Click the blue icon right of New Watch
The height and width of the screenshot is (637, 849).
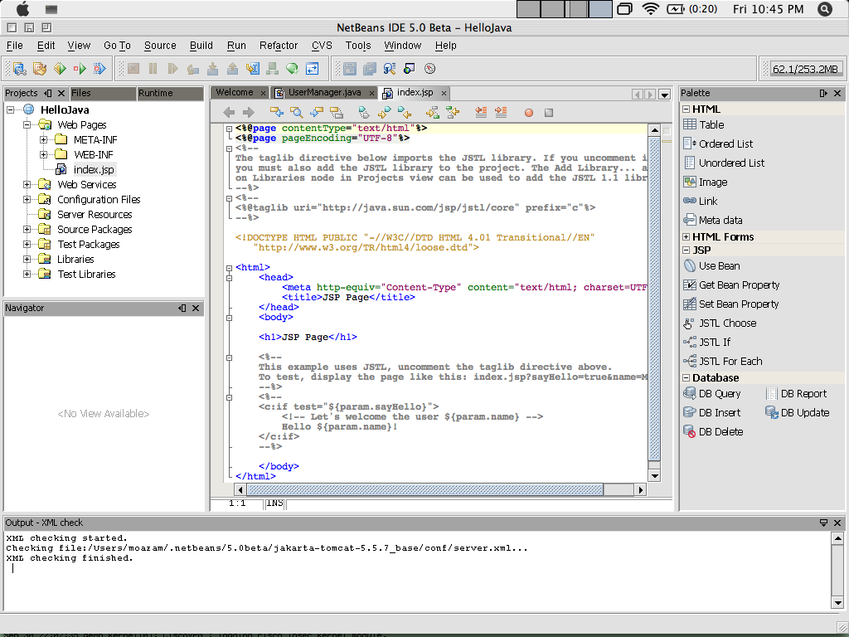point(313,69)
